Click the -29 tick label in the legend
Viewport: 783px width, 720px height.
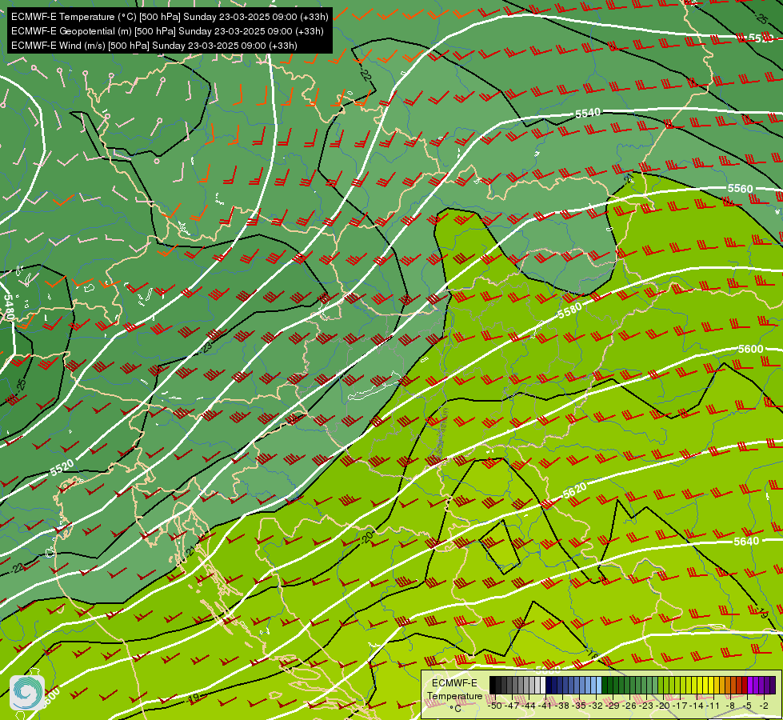[613, 706]
